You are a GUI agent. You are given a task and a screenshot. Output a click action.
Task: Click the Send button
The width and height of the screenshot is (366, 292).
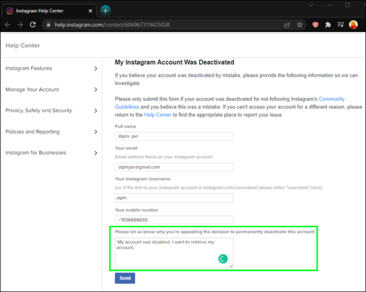(125, 278)
